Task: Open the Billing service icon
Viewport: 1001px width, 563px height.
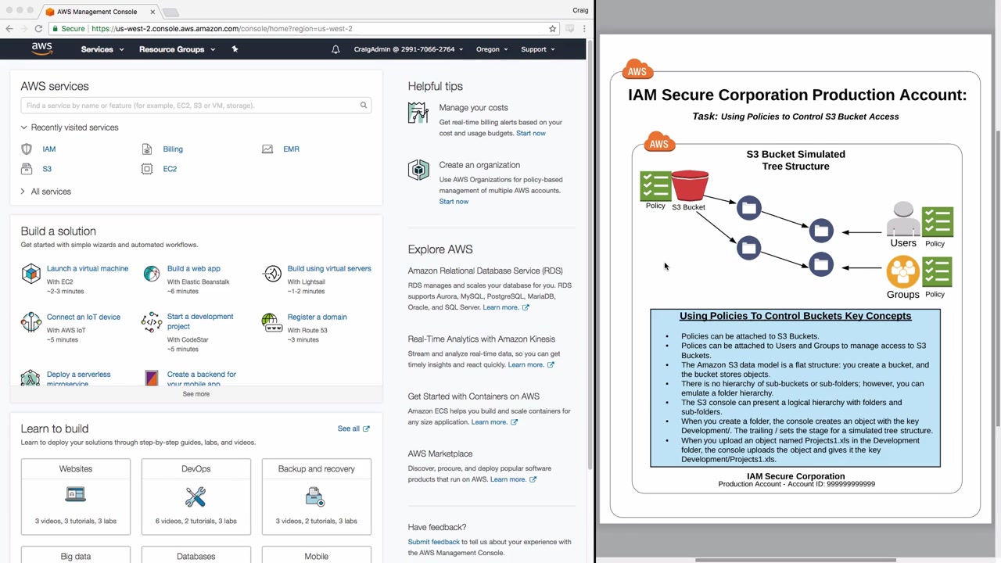Action: 147,149
